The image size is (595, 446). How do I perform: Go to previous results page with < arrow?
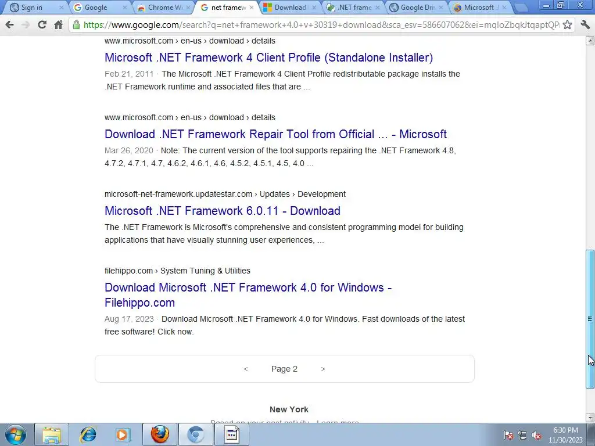pyautogui.click(x=246, y=369)
